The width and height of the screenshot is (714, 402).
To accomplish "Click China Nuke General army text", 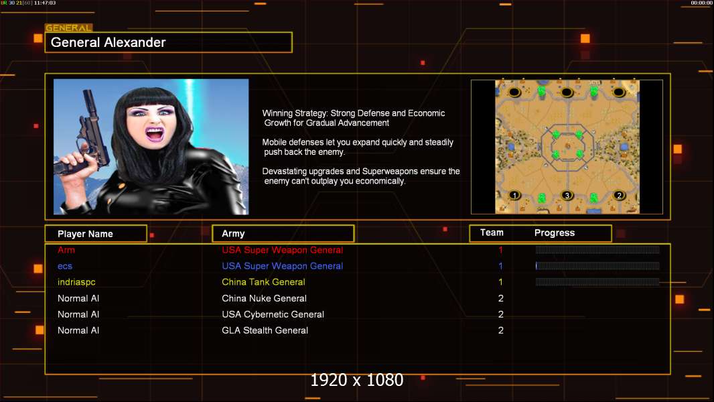I will click(264, 299).
